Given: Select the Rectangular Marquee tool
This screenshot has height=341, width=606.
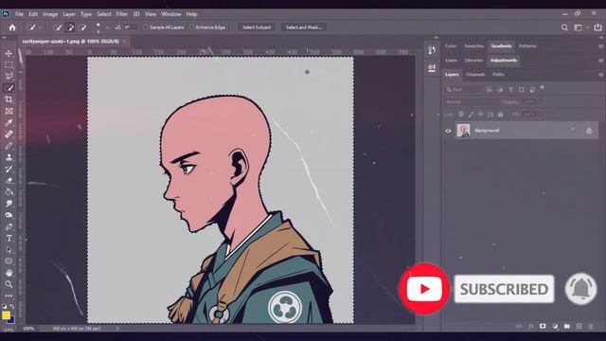Looking at the screenshot, I should tap(9, 65).
